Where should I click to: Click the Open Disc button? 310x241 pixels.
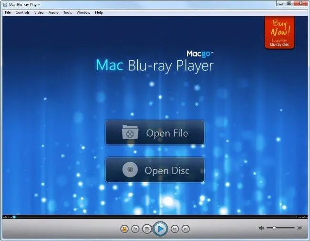pyautogui.click(x=155, y=170)
